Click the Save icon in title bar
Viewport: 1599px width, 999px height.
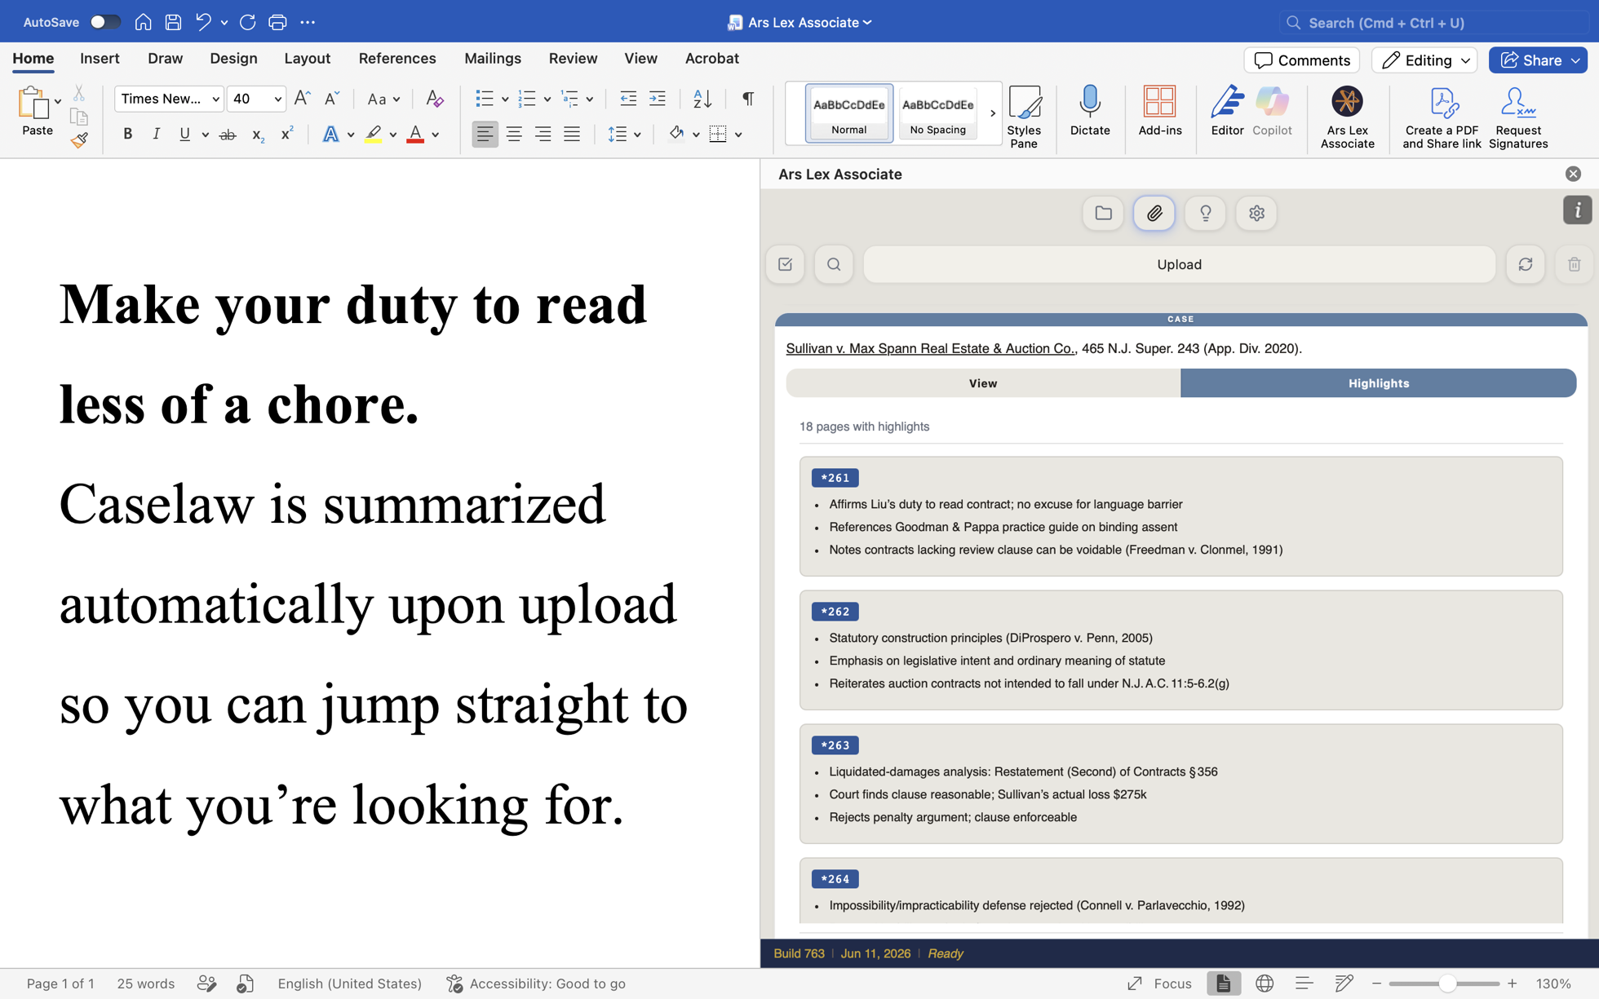pyautogui.click(x=173, y=22)
